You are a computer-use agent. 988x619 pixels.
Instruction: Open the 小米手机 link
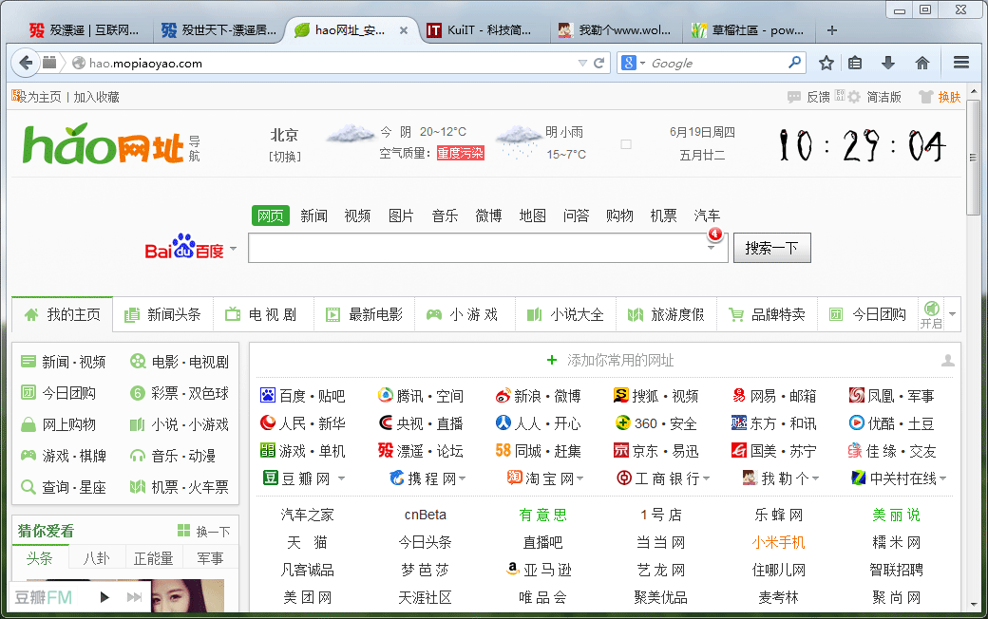click(778, 542)
